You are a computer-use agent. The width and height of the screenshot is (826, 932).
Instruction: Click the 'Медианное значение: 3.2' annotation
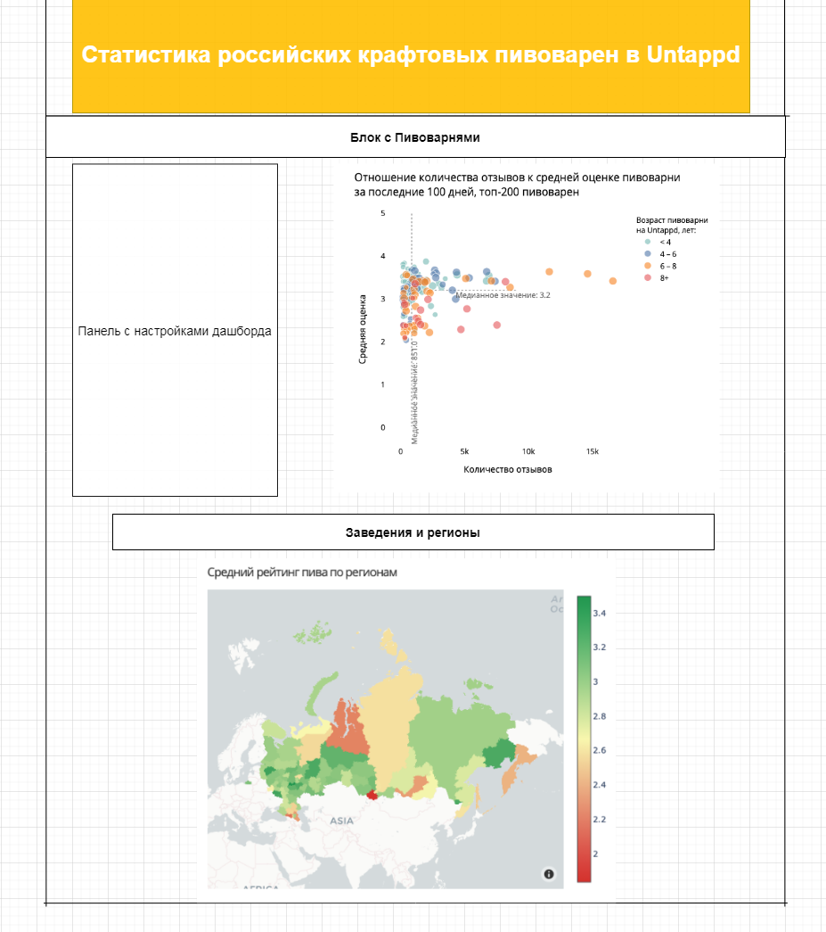pyautogui.click(x=503, y=294)
